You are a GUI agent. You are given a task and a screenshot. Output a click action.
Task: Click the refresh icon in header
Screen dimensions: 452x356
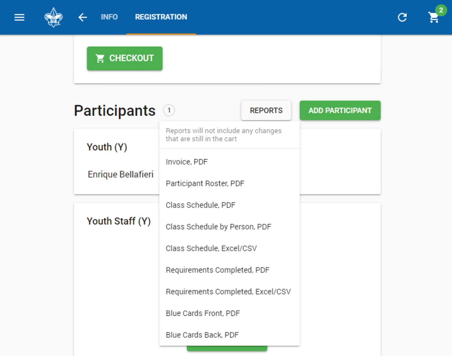click(x=402, y=17)
